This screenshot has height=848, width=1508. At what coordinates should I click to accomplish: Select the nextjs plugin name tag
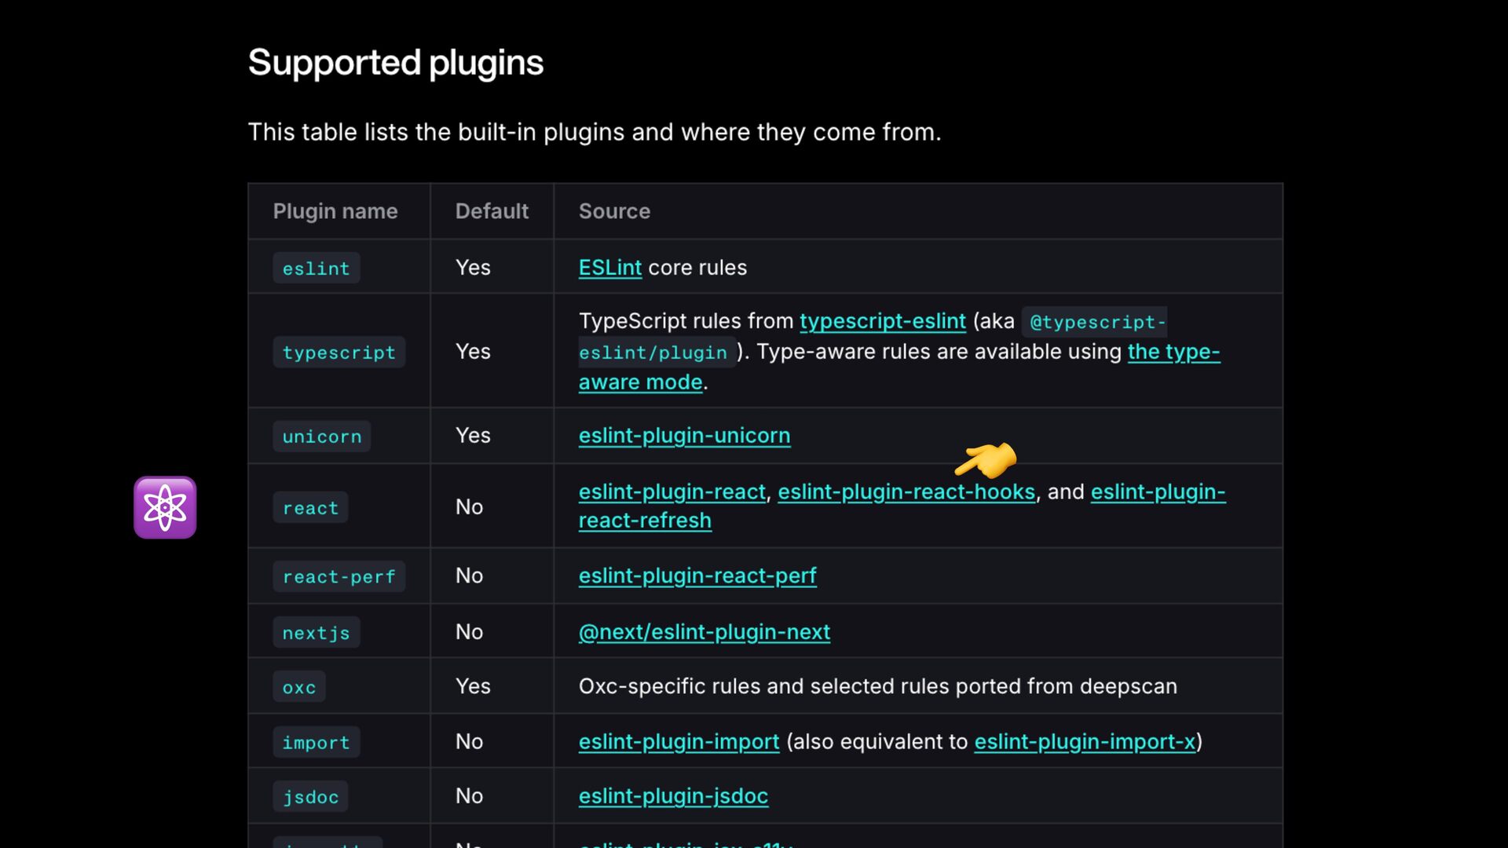pyautogui.click(x=316, y=633)
